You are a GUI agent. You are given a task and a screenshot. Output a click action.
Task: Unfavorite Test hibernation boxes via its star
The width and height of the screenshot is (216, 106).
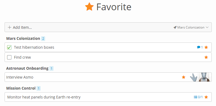point(206,47)
